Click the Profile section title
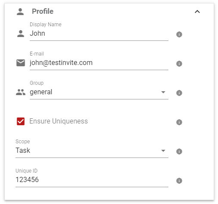This screenshot has width=218, height=204. 43,11
